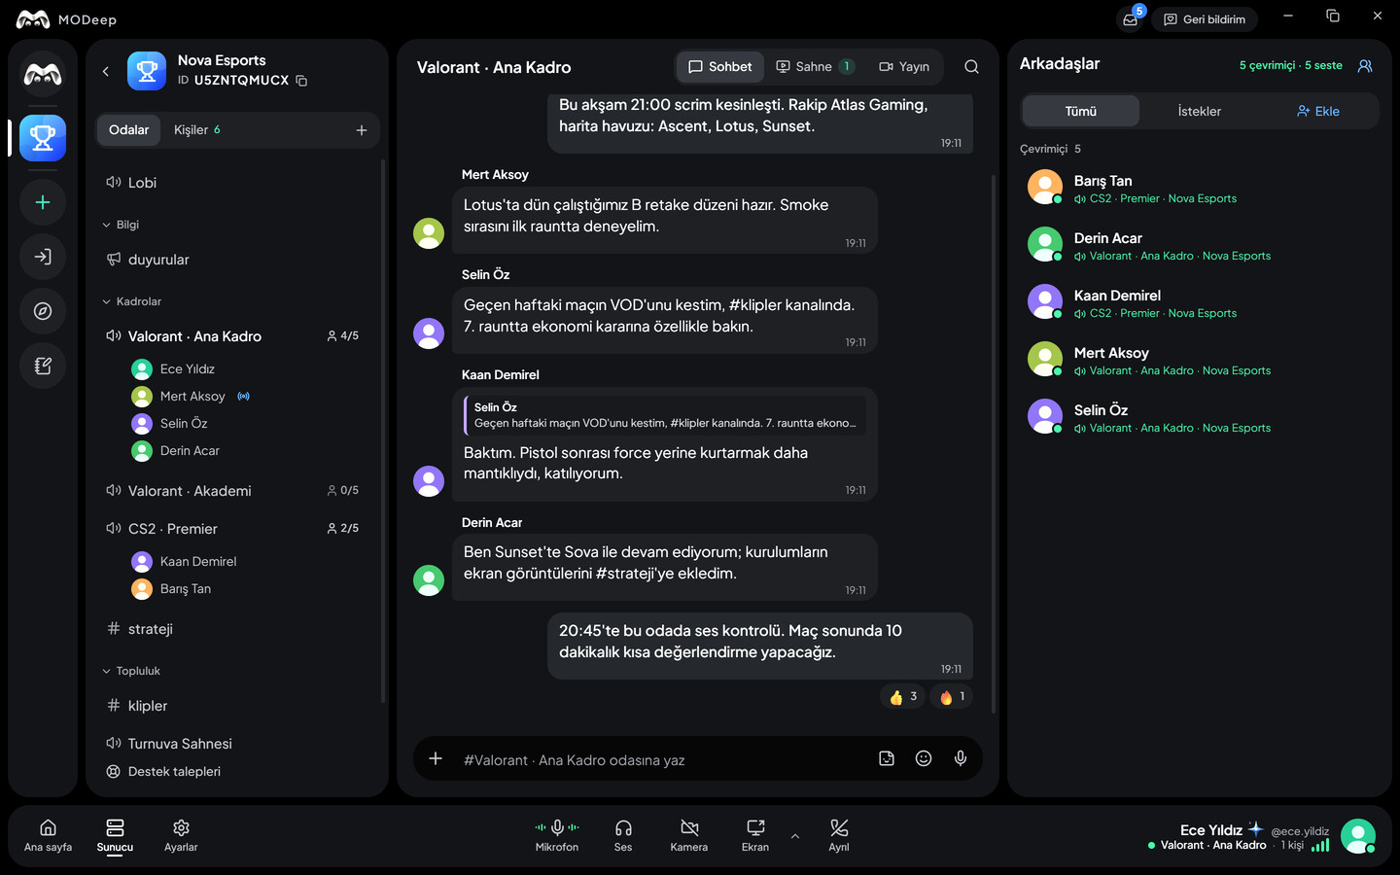Expand the screen share options chevron
The height and width of the screenshot is (875, 1400).
[795, 836]
